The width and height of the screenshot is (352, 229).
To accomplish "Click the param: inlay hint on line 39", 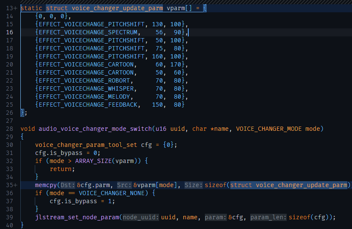I will click(216, 217).
